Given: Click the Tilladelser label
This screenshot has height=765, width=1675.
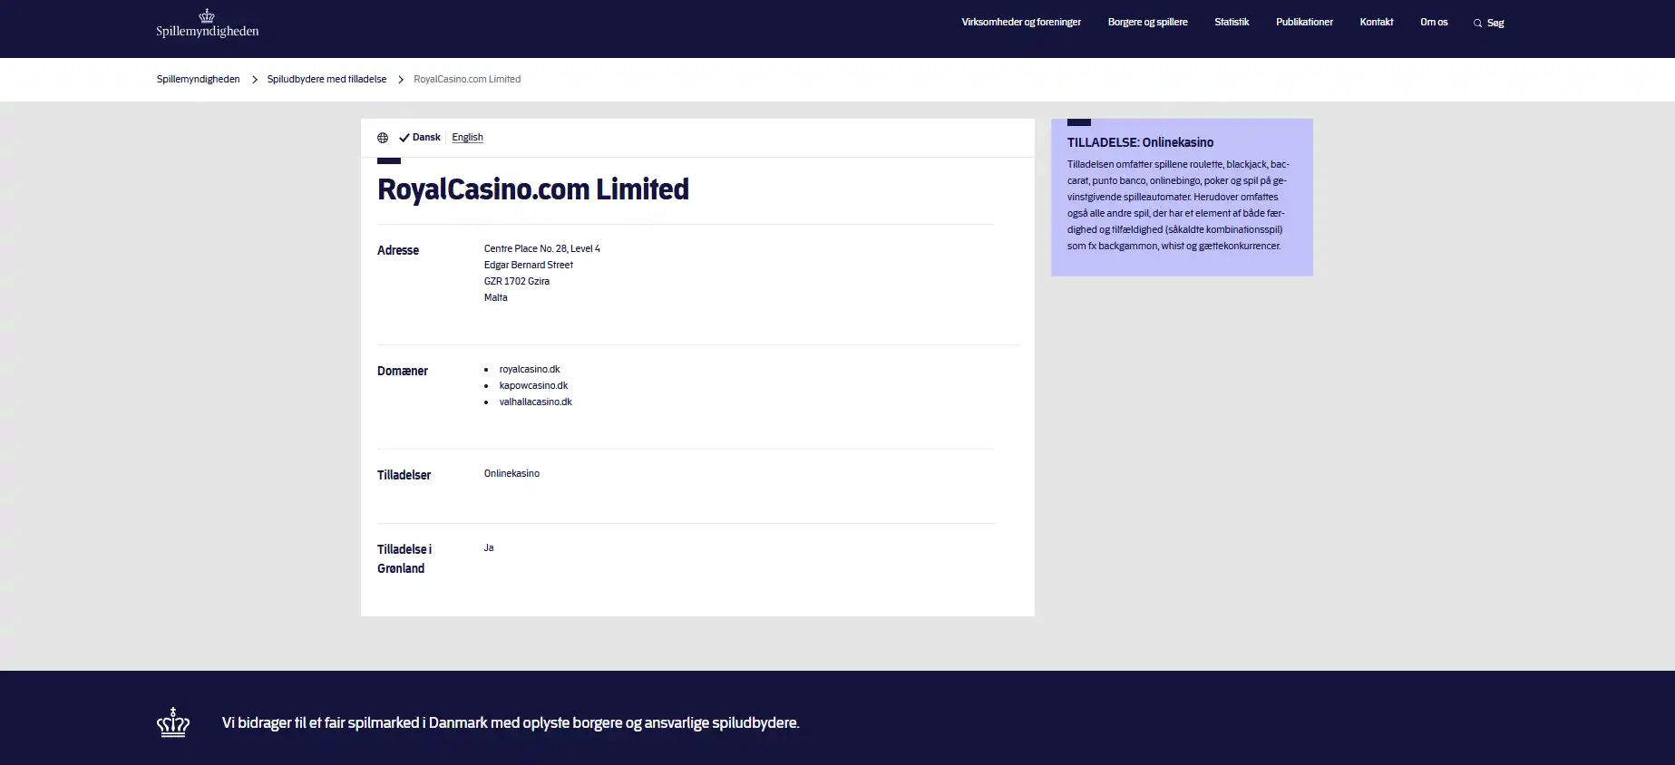Looking at the screenshot, I should (x=404, y=475).
